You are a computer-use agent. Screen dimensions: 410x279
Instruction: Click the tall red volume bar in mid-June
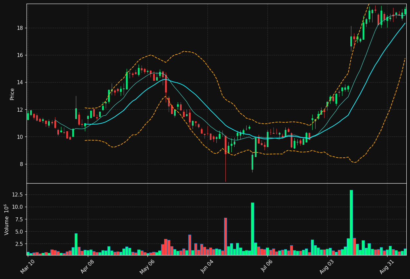click(x=225, y=236)
